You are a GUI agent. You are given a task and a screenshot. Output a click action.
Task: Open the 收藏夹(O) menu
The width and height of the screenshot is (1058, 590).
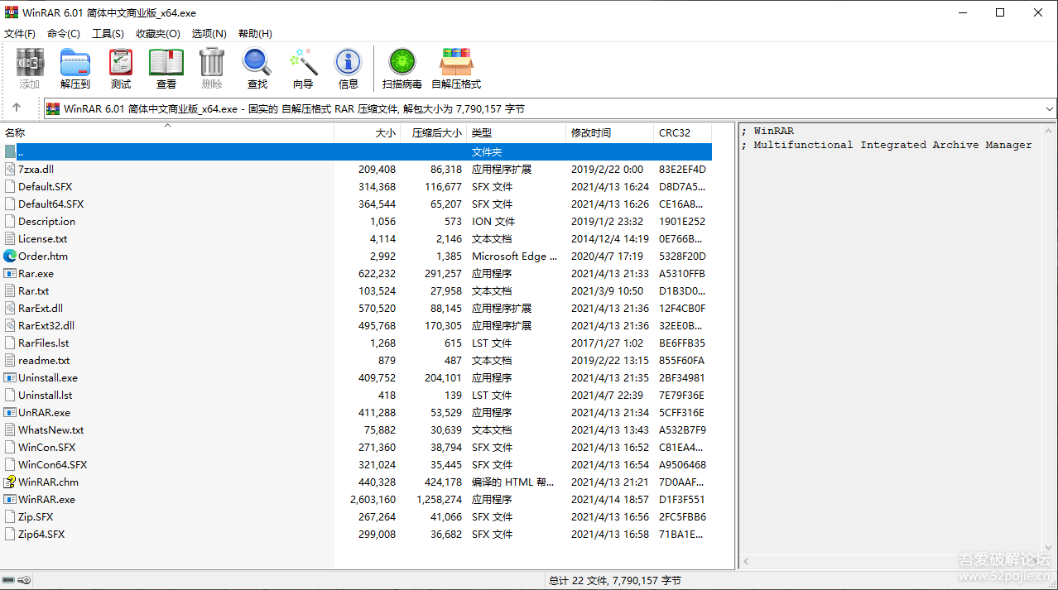[x=157, y=34]
